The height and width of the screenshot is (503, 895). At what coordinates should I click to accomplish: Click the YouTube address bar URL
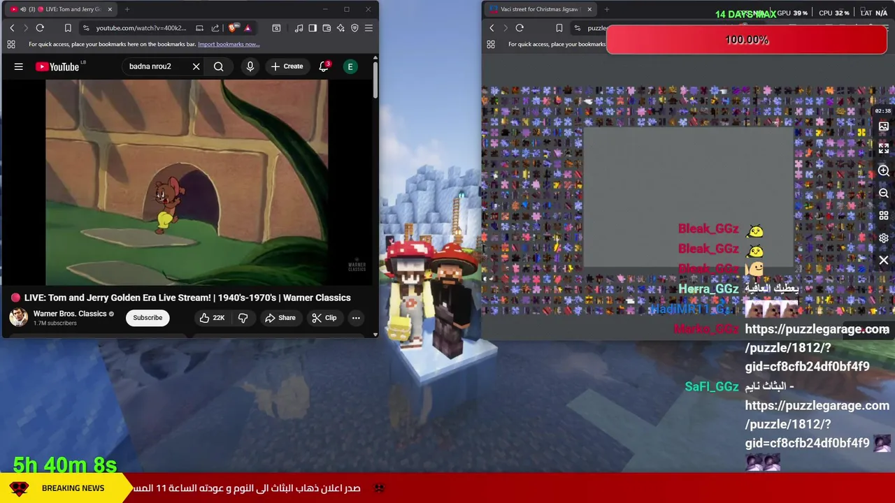[x=141, y=28]
